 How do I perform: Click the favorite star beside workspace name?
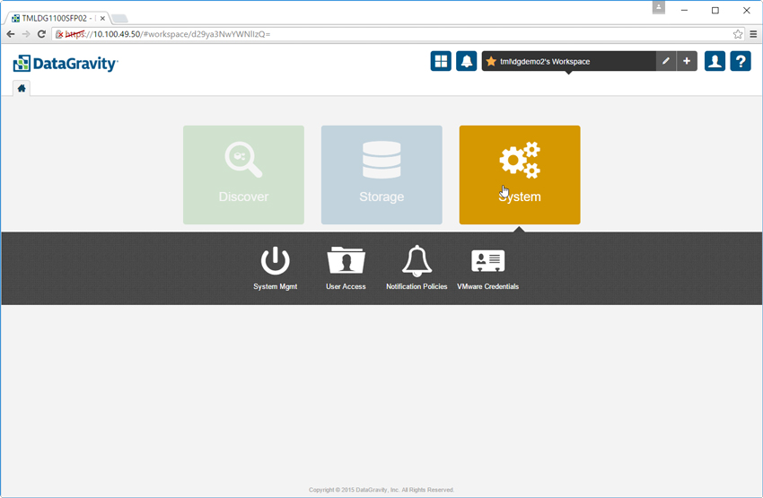tap(491, 61)
